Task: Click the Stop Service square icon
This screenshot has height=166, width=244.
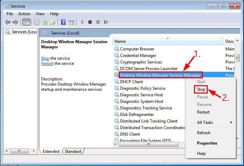Action: [x=90, y=22]
